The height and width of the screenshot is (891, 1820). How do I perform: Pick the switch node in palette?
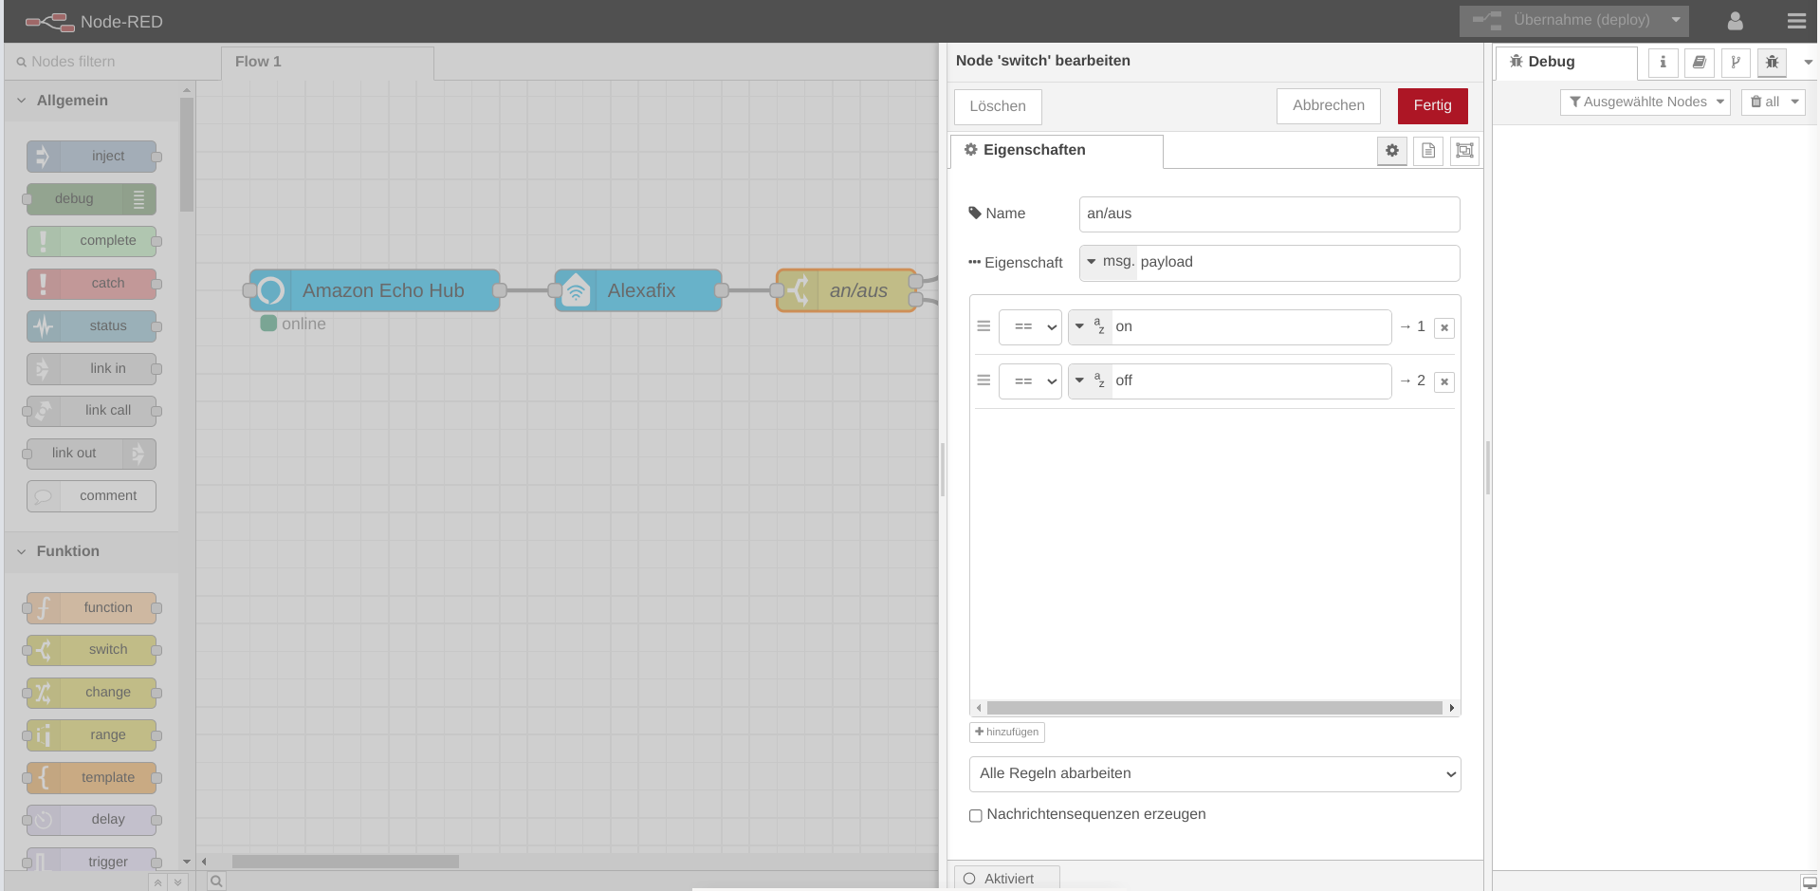pyautogui.click(x=91, y=650)
